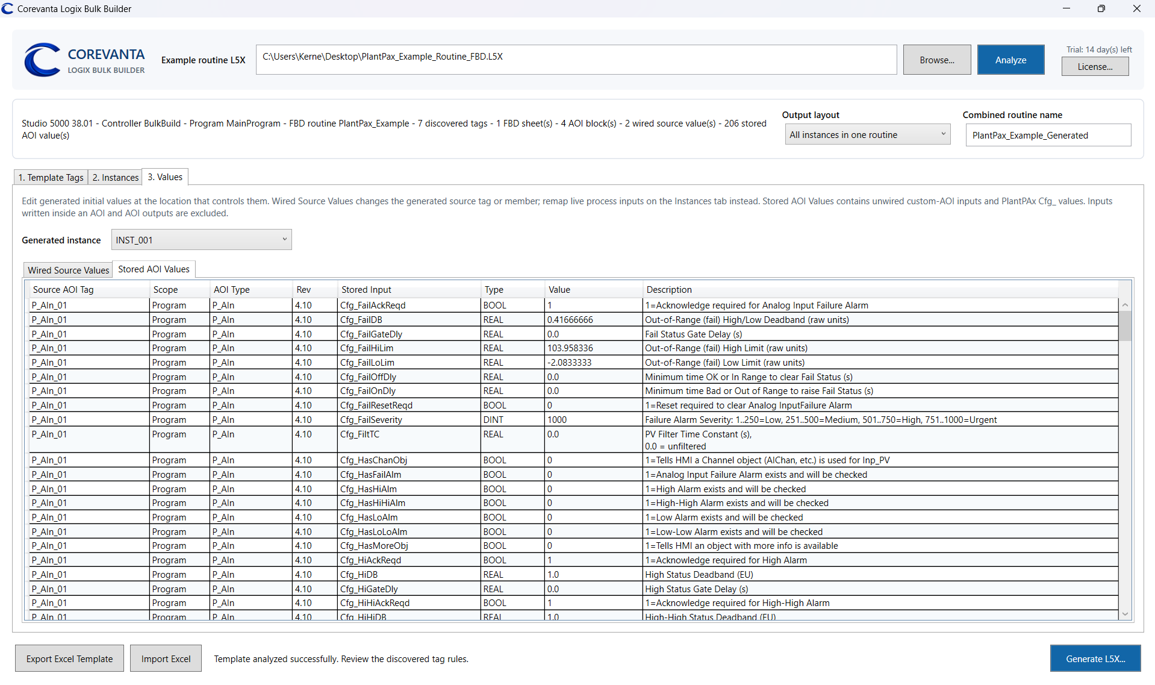Click the table scrollbar down arrow

1125,613
